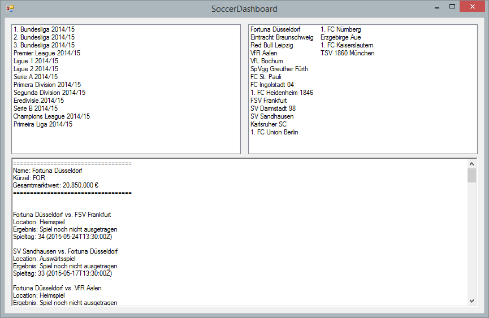Viewport: 489px width, 318px height.
Task: Choose Primera Division 2014/15
Action: (x=47, y=85)
